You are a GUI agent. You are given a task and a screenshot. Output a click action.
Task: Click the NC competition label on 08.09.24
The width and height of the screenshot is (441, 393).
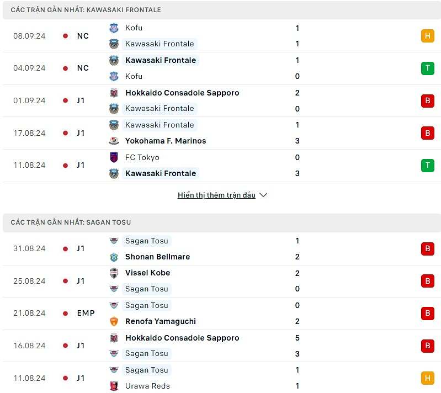coord(83,36)
